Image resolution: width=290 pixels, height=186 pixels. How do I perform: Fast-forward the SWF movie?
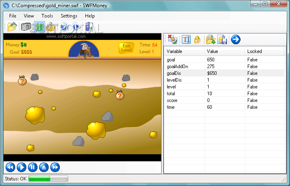click(55, 167)
